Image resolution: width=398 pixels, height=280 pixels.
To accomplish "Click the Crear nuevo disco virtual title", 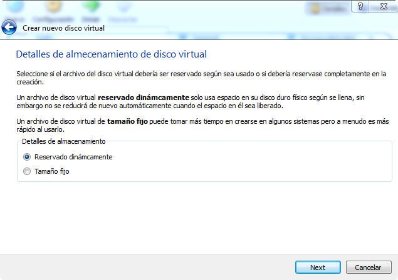I will pos(63,28).
